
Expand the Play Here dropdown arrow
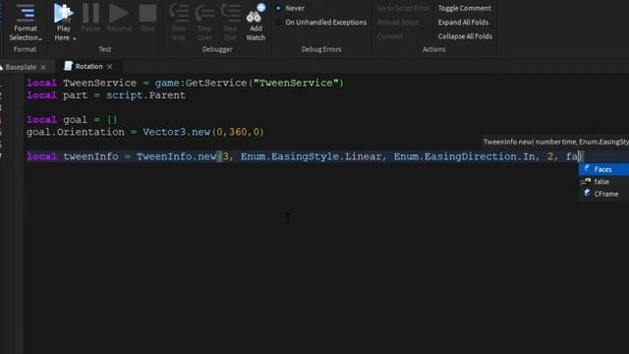click(75, 38)
